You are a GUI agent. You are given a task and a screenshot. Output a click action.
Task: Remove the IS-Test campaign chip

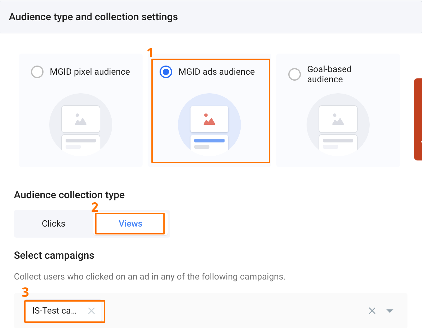(x=91, y=311)
